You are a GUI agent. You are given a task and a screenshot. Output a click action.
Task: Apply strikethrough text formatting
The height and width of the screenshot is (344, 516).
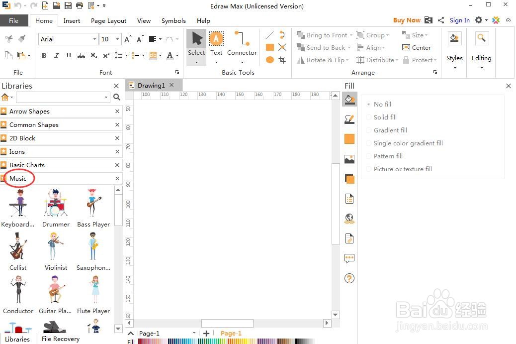[x=81, y=55]
